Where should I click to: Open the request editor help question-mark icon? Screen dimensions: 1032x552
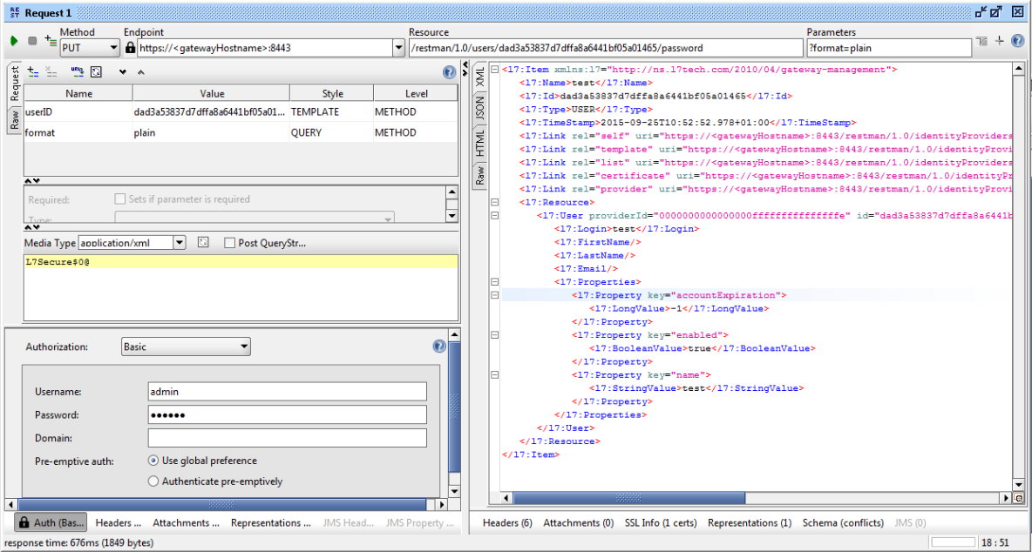(x=449, y=71)
